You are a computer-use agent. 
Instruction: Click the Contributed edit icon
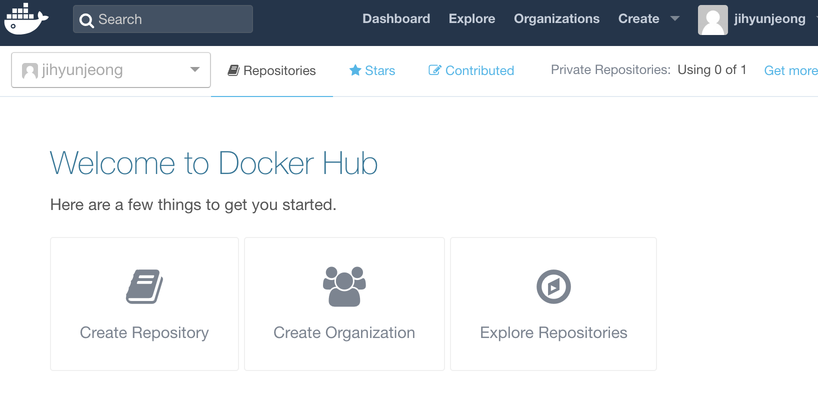tap(435, 70)
